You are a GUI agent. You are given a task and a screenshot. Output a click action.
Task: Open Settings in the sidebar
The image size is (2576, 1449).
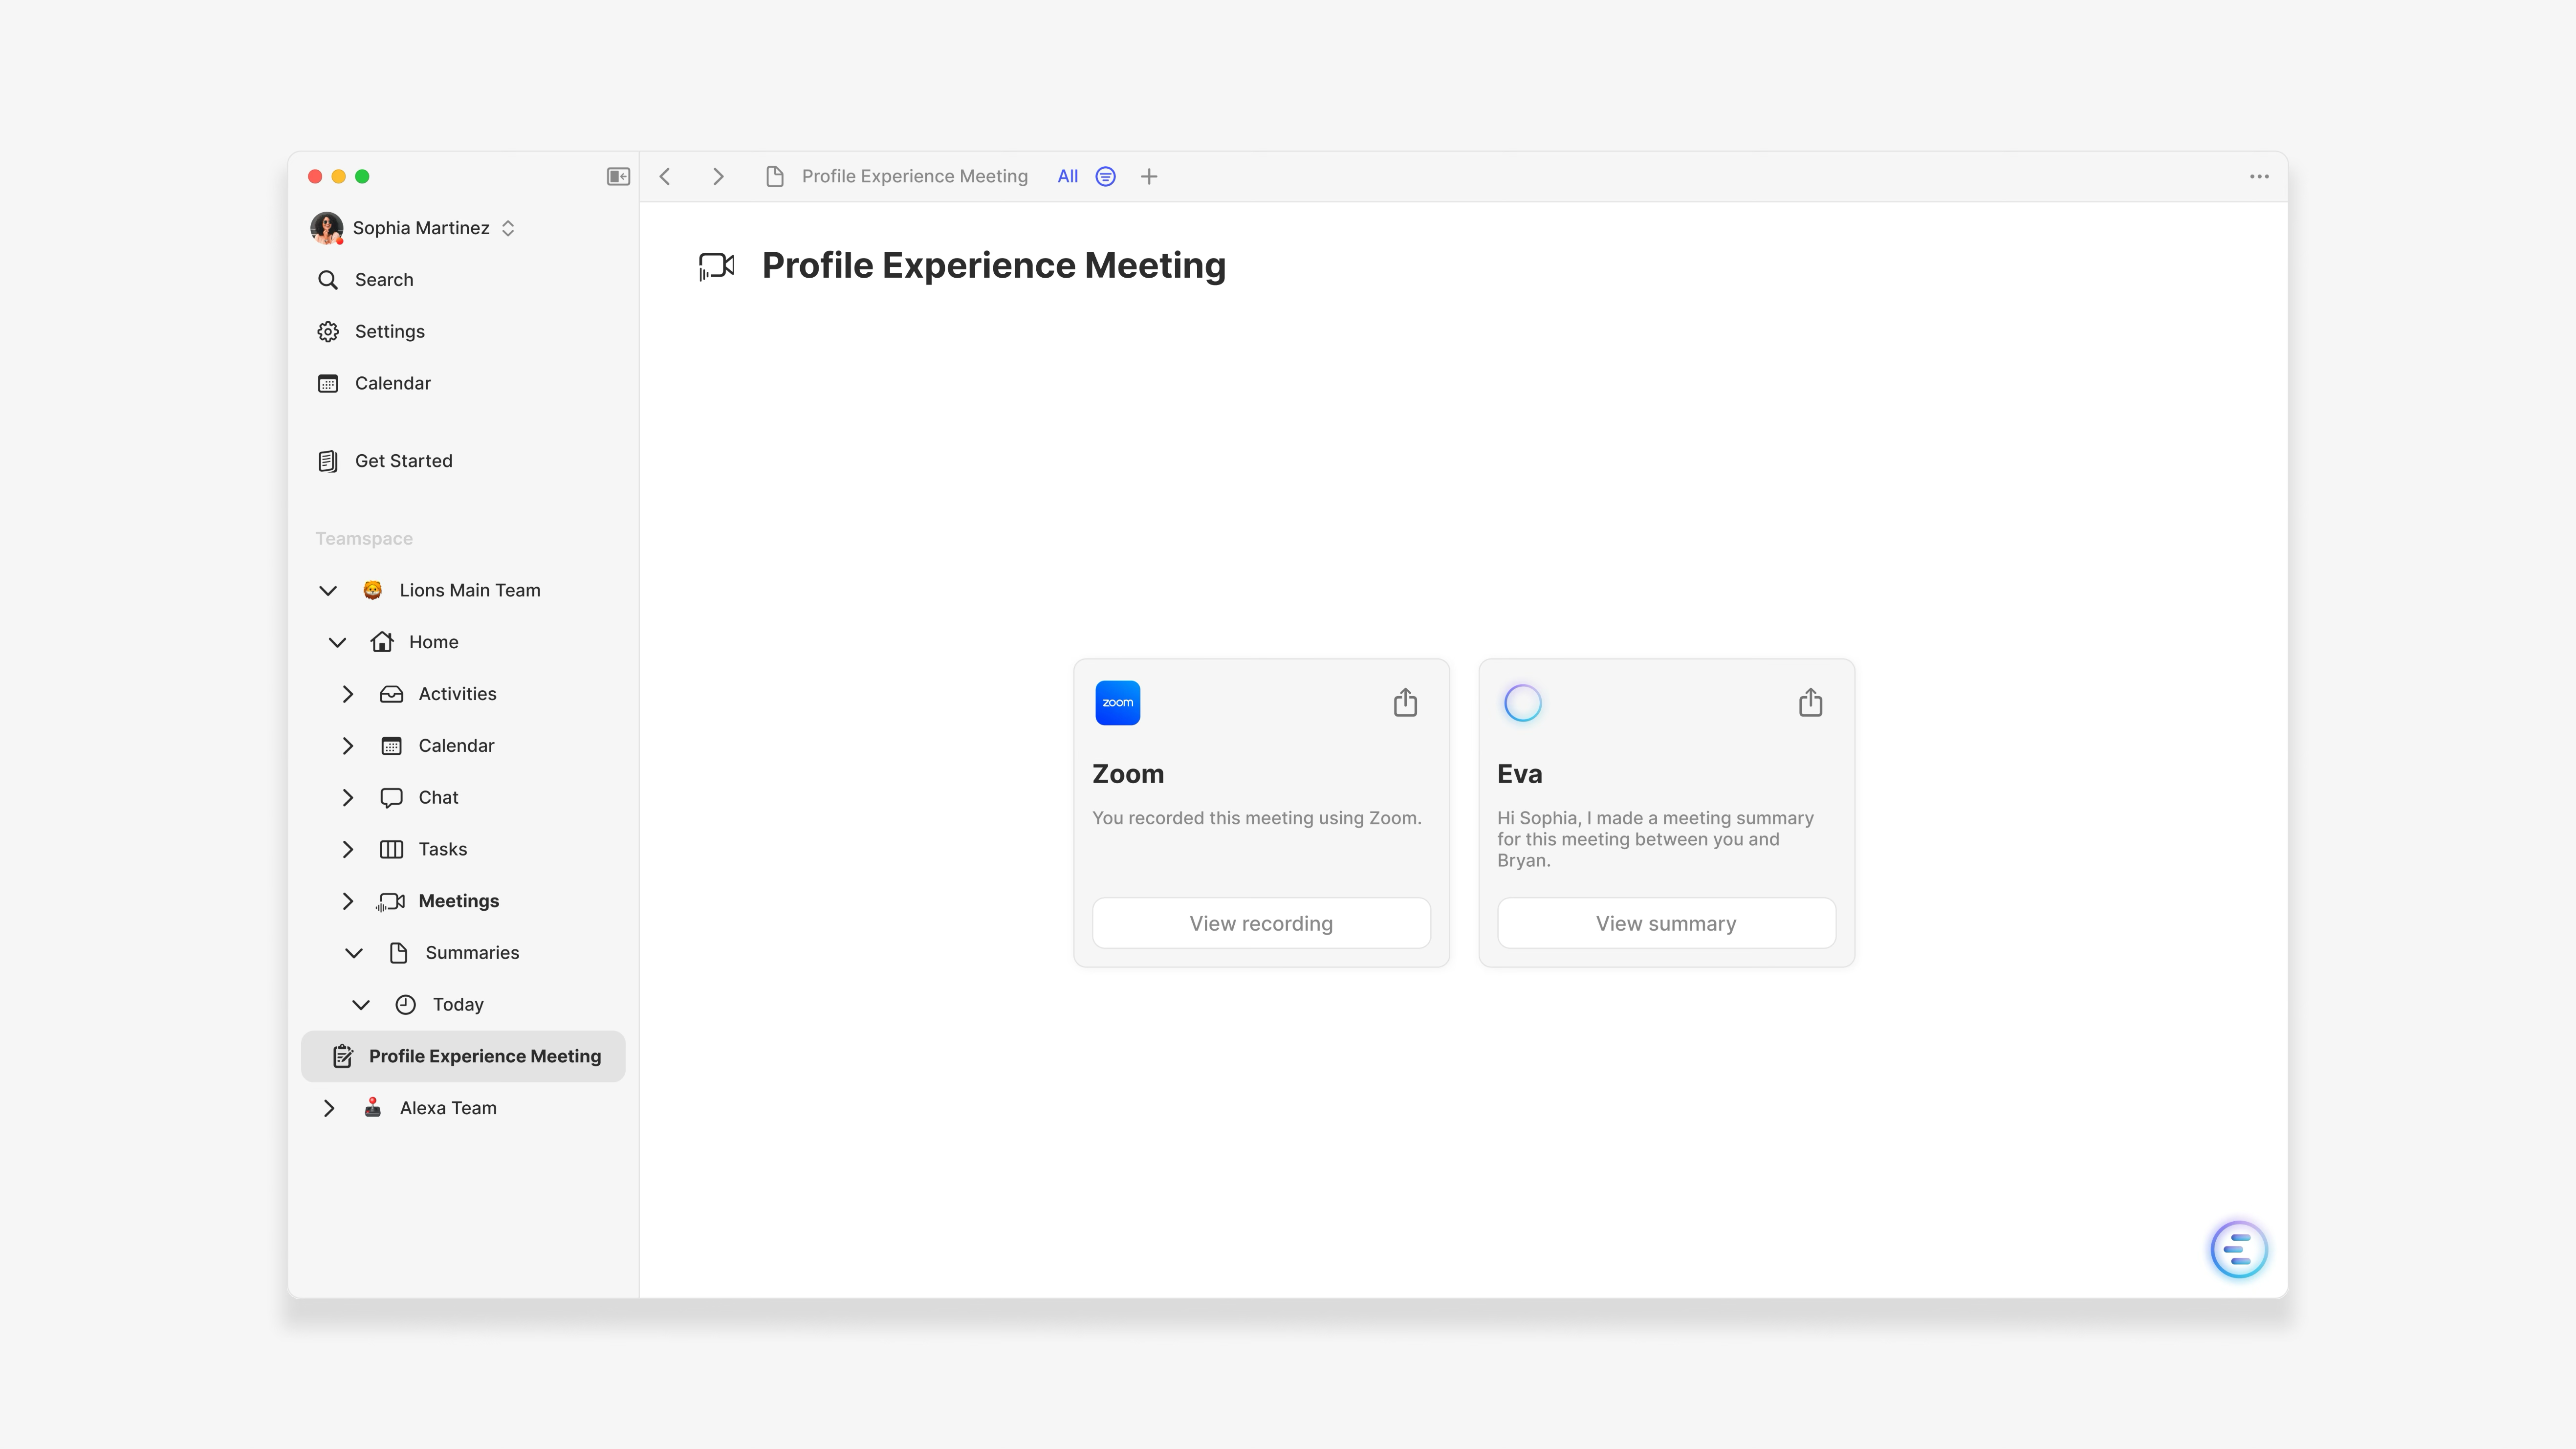[389, 331]
